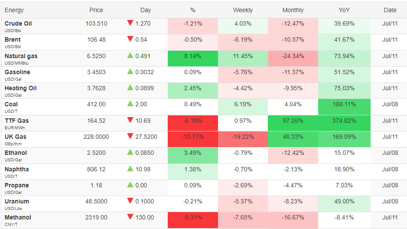Click the green up arrow for Natural gas
Image resolution: width=407 pixels, height=229 pixels.
pos(130,56)
